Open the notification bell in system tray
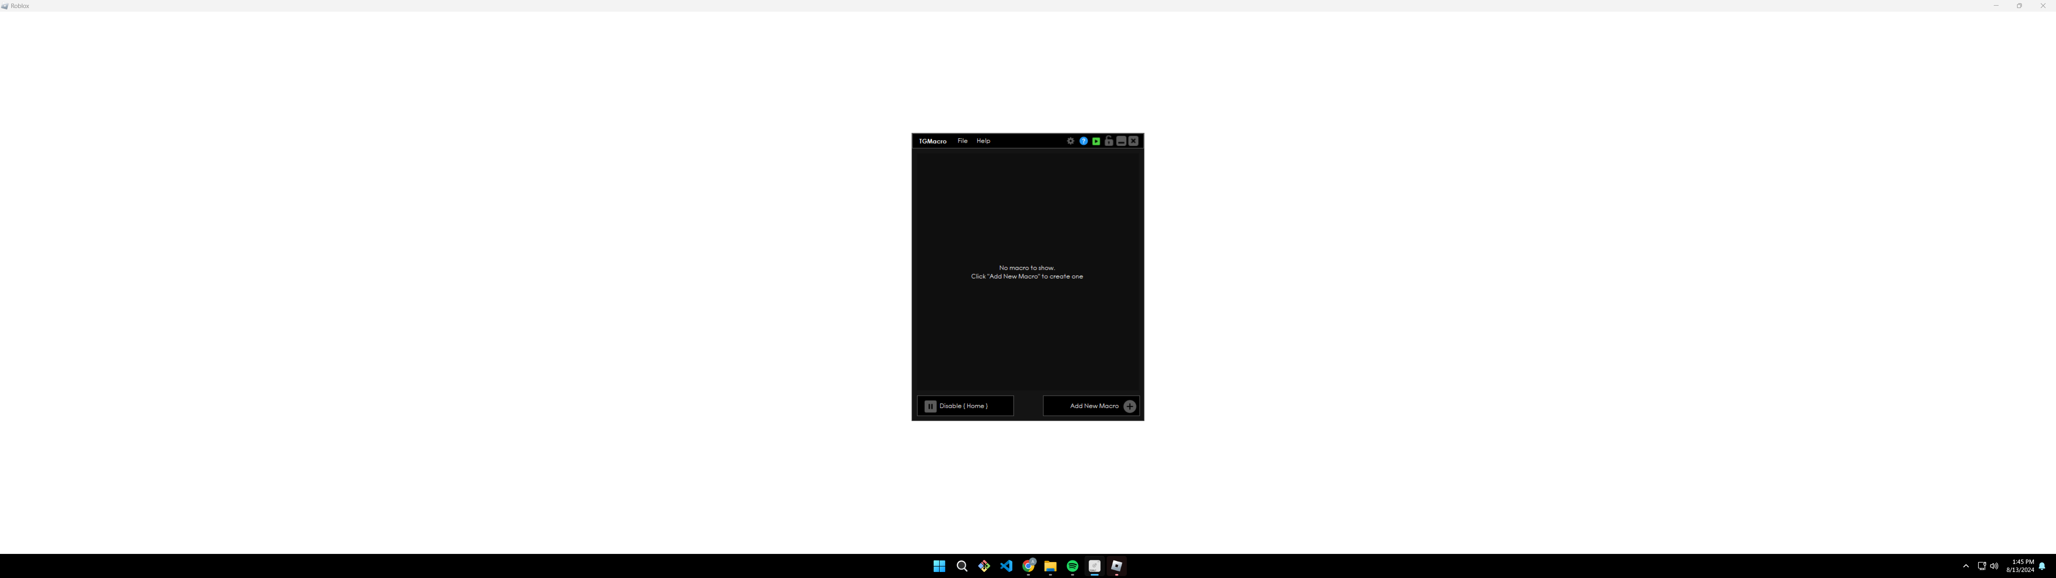The height and width of the screenshot is (578, 2056). pos(2042,566)
